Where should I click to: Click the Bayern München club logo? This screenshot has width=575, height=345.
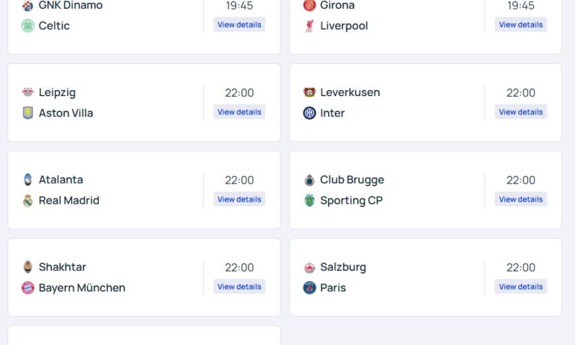(28, 288)
